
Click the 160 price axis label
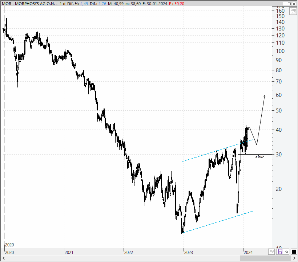[280, 11]
